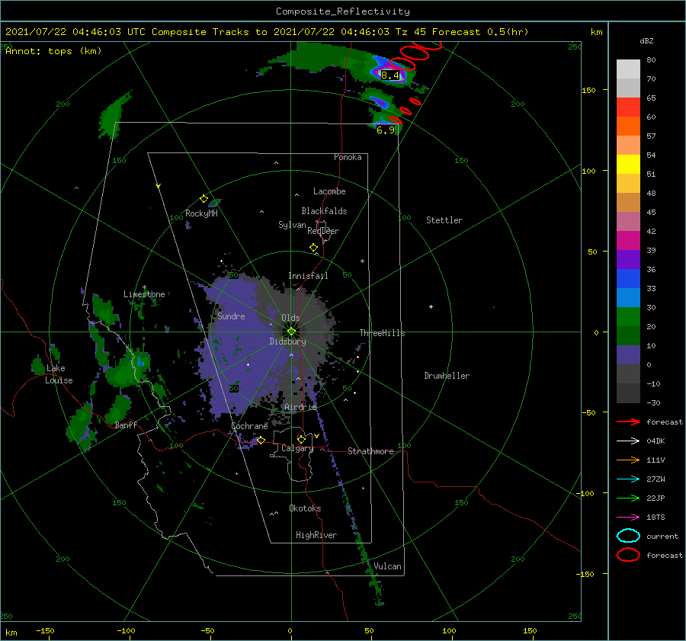Click the yellow diamond marker beside RockyMH
The height and width of the screenshot is (641, 686).
[x=204, y=199]
